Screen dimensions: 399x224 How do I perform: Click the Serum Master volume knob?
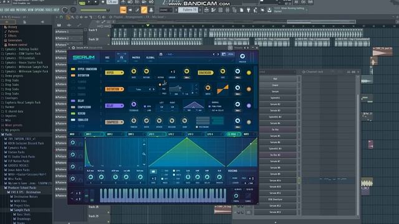pyautogui.click(x=243, y=56)
